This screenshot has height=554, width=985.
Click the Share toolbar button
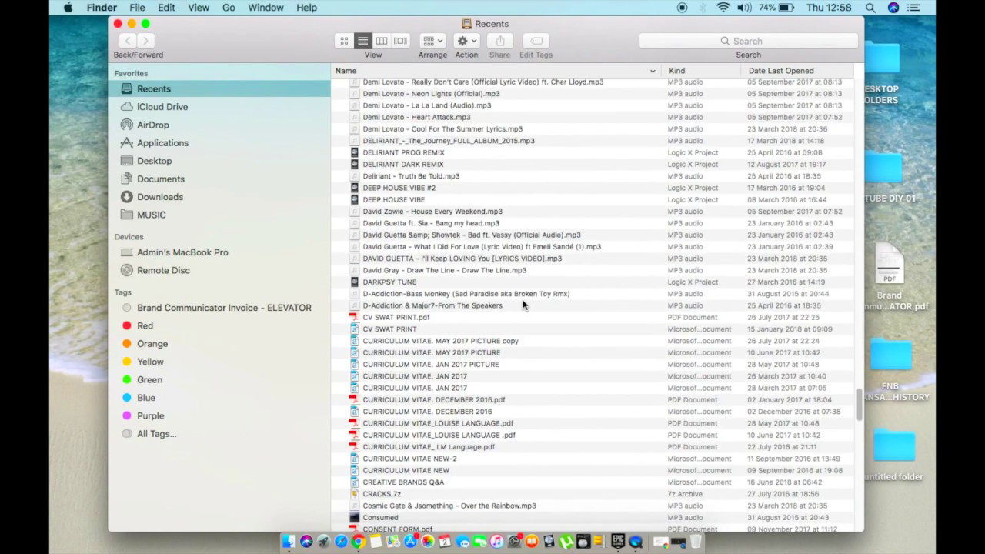500,41
